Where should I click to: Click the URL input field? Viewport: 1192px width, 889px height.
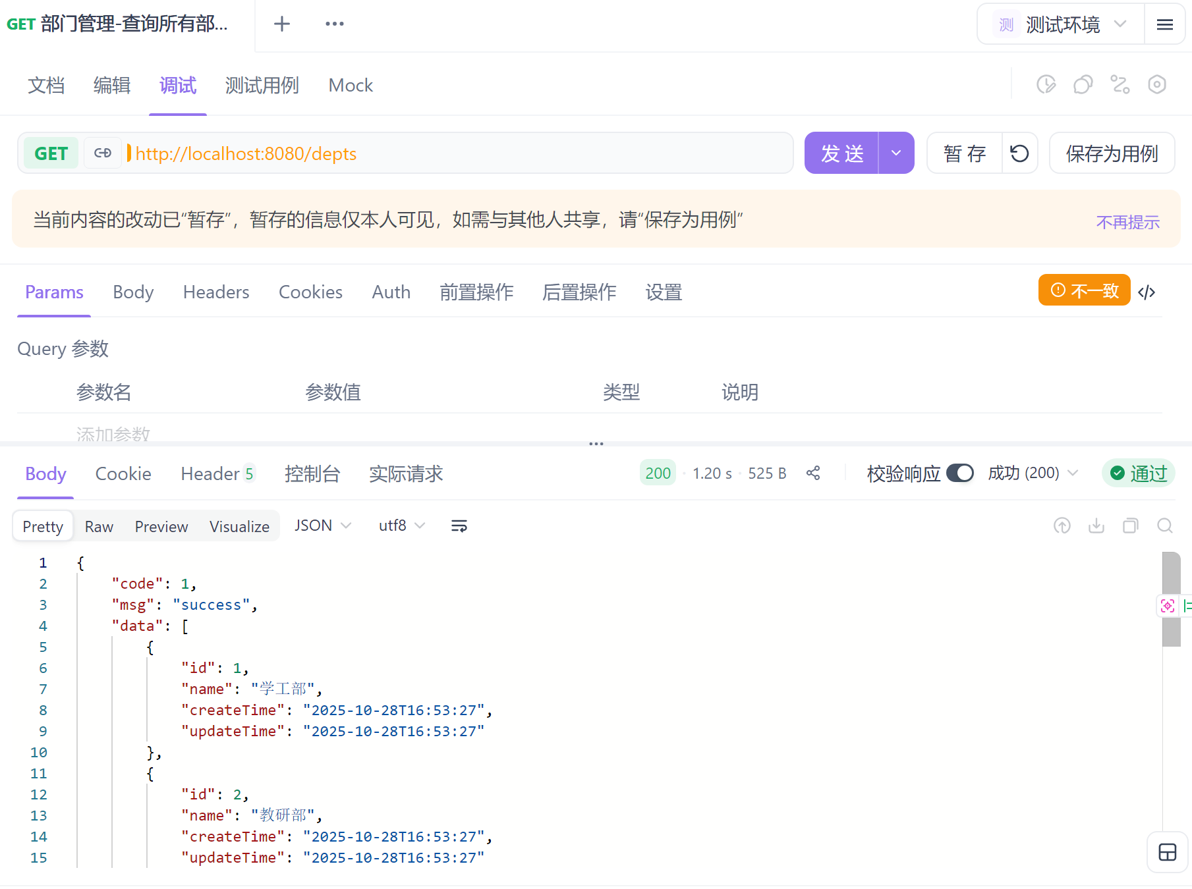click(458, 153)
